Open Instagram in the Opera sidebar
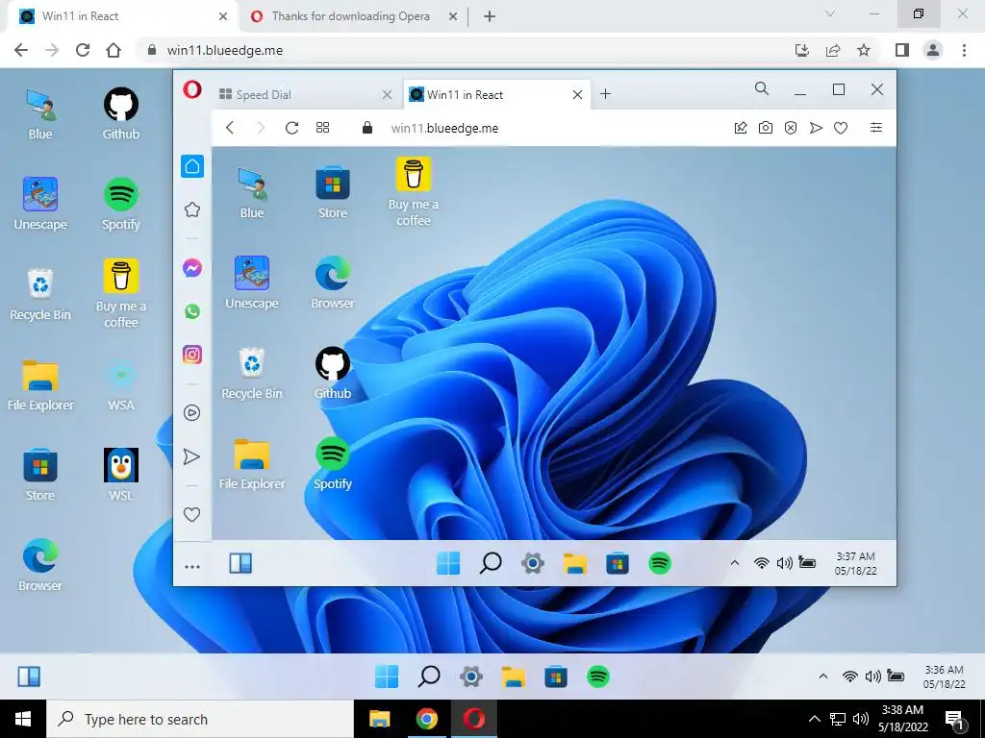 click(x=192, y=355)
